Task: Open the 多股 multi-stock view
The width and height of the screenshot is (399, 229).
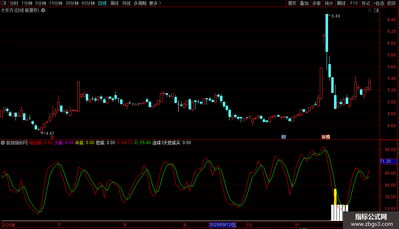Action: tap(316, 3)
